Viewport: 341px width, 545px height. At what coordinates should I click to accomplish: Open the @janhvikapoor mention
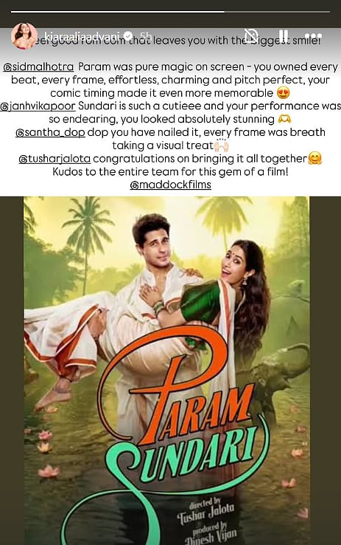click(x=38, y=106)
